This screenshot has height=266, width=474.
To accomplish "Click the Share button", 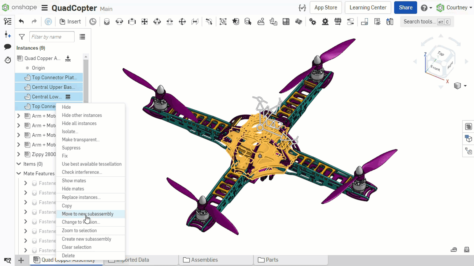I will (x=405, y=7).
